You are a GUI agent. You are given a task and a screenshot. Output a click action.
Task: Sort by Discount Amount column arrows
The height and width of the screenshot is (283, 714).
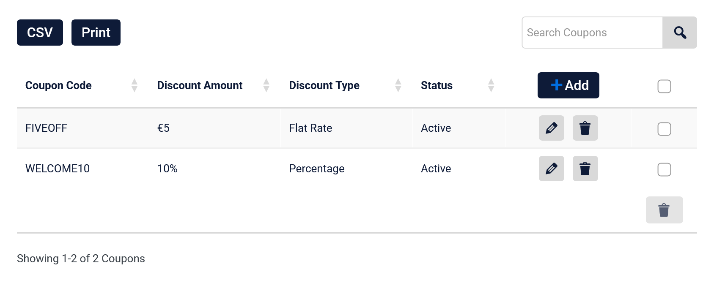pyautogui.click(x=266, y=85)
